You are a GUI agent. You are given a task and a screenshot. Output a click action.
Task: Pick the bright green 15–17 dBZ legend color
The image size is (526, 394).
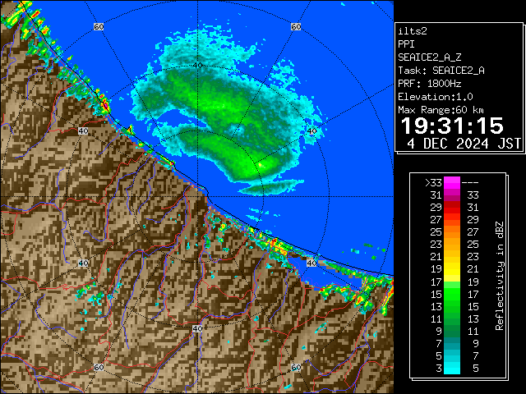(452, 294)
